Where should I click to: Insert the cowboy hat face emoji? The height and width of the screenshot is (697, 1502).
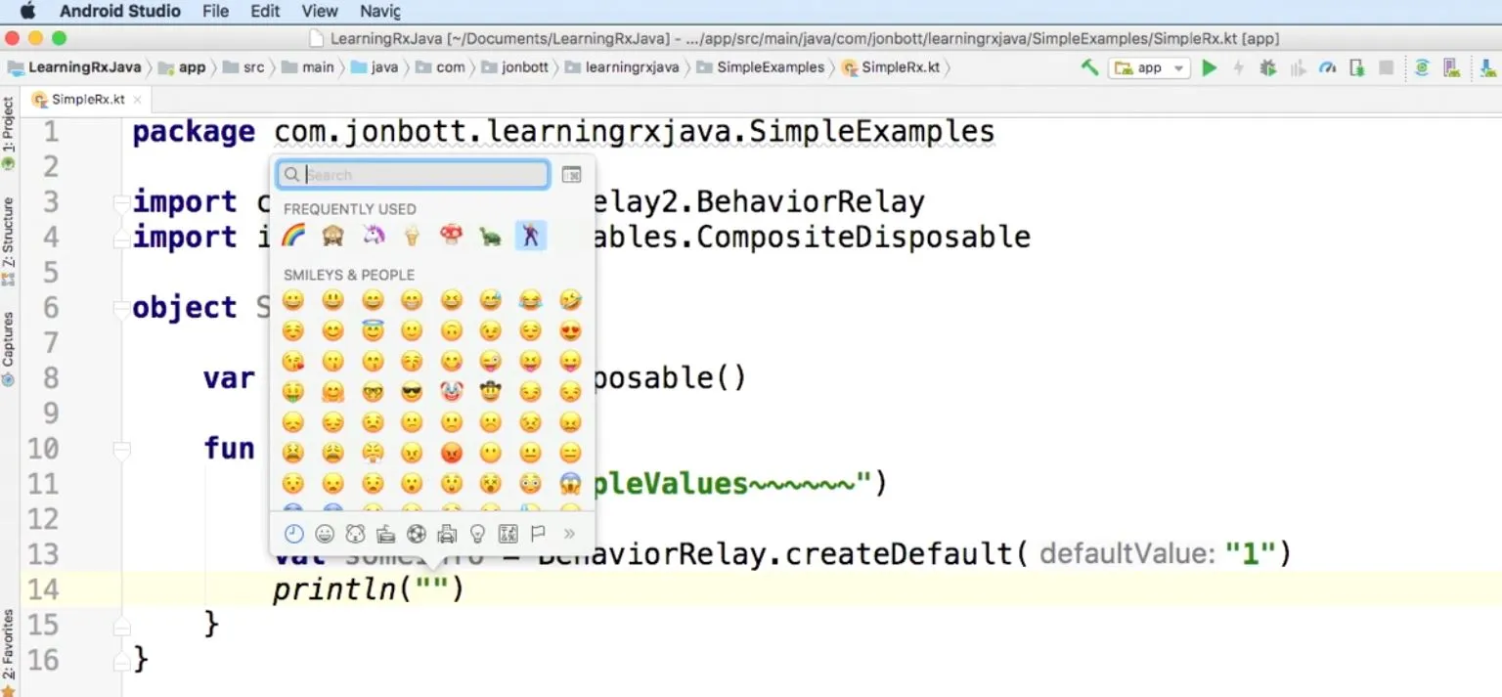click(x=491, y=392)
